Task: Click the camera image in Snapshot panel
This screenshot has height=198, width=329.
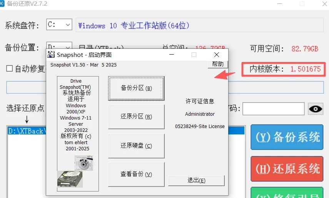Action: pyautogui.click(x=84, y=163)
